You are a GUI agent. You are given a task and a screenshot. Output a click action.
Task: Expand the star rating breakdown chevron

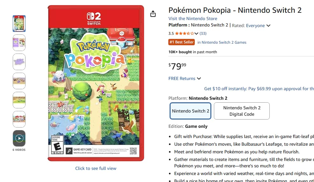[196, 33]
